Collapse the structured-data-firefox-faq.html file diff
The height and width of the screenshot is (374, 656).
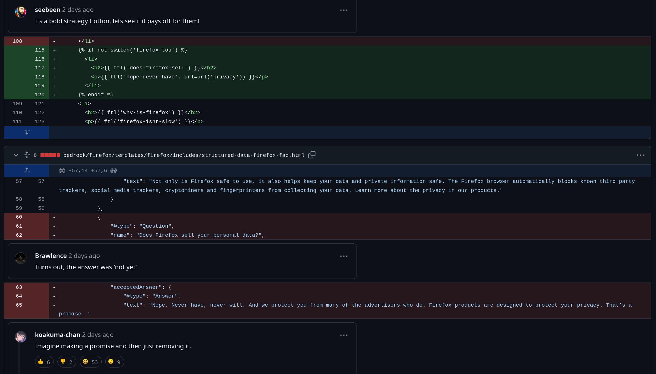pos(16,155)
